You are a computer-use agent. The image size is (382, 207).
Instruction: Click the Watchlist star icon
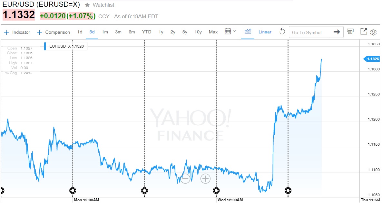click(x=87, y=5)
